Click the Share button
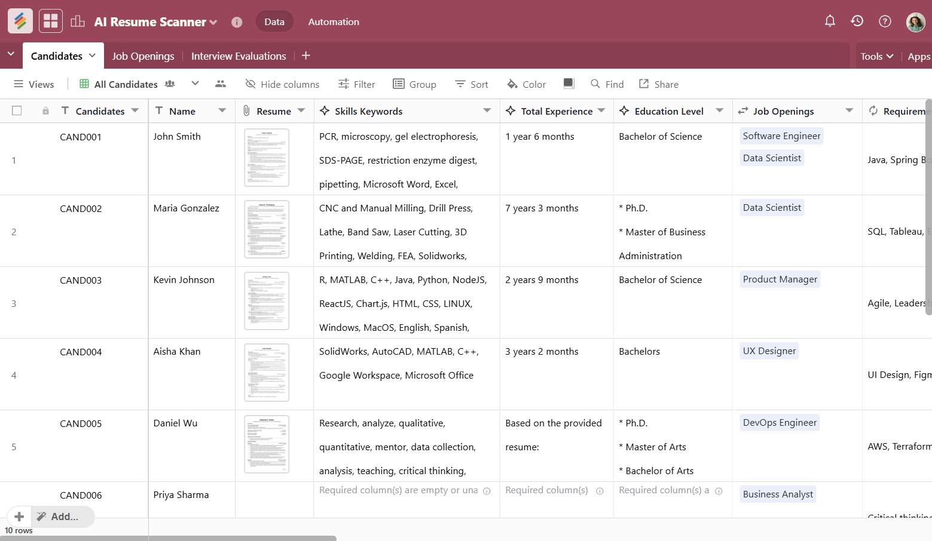This screenshot has height=541, width=932. [658, 84]
